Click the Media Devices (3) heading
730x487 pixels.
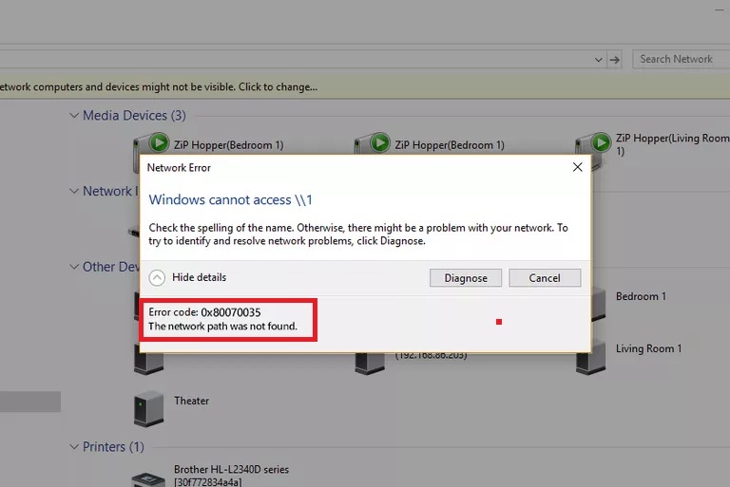pos(134,115)
